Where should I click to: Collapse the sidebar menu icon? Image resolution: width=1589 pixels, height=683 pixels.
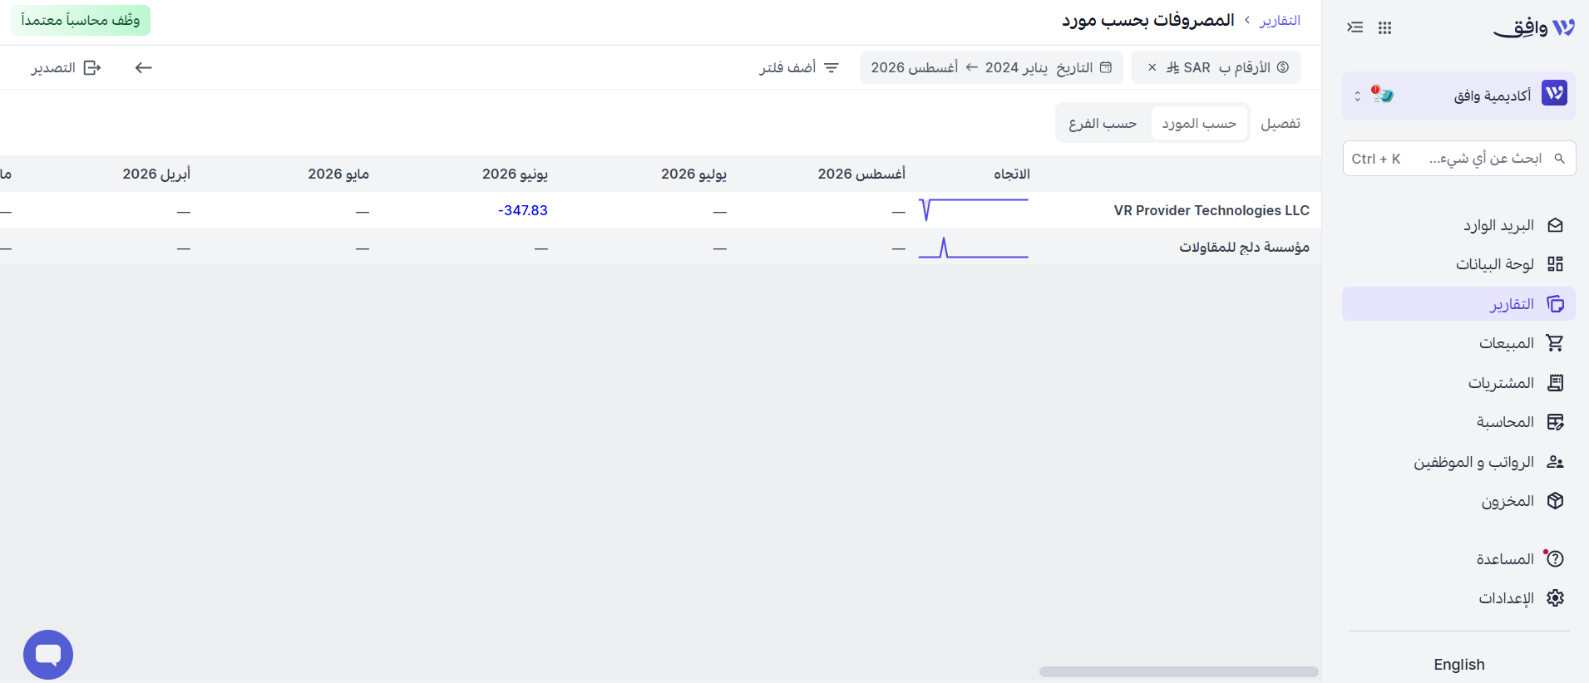pos(1355,27)
